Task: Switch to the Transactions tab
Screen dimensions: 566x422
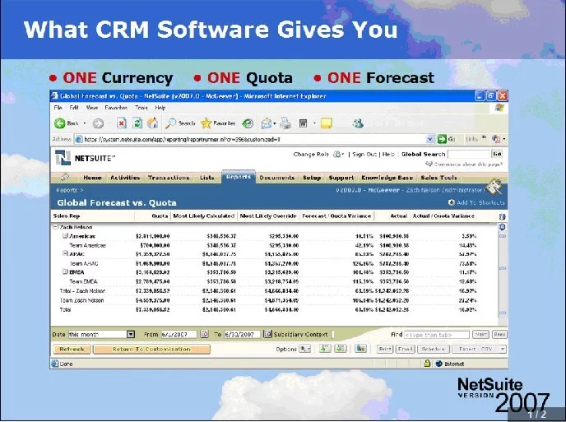Action: click(x=169, y=178)
